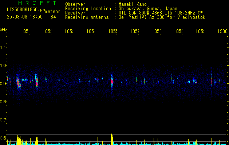
Task: Click the Receiving Location label
Action: click(x=88, y=9)
